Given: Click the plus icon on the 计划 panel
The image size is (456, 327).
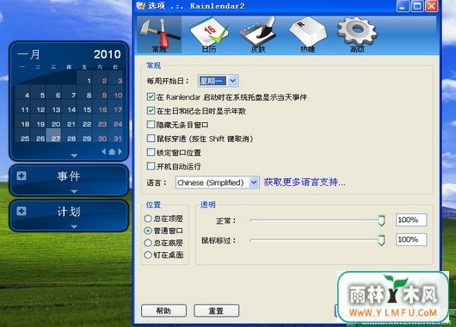Looking at the screenshot, I should (22, 211).
